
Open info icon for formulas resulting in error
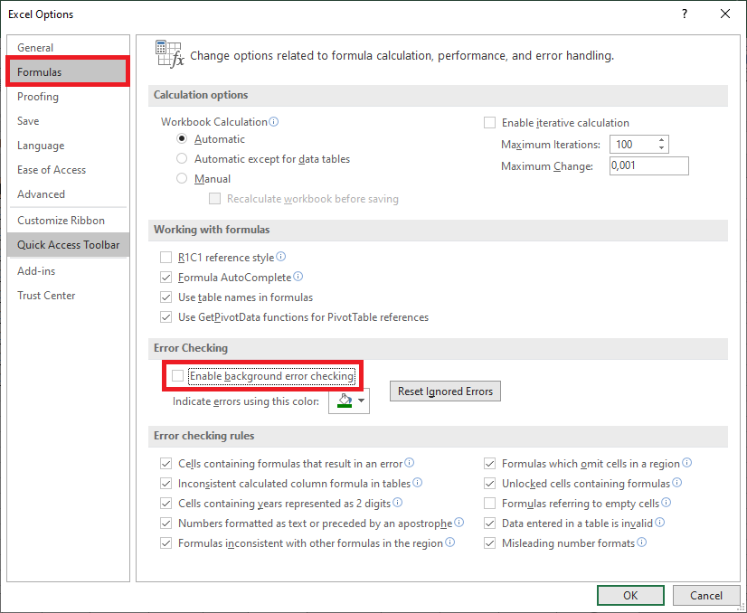[410, 463]
